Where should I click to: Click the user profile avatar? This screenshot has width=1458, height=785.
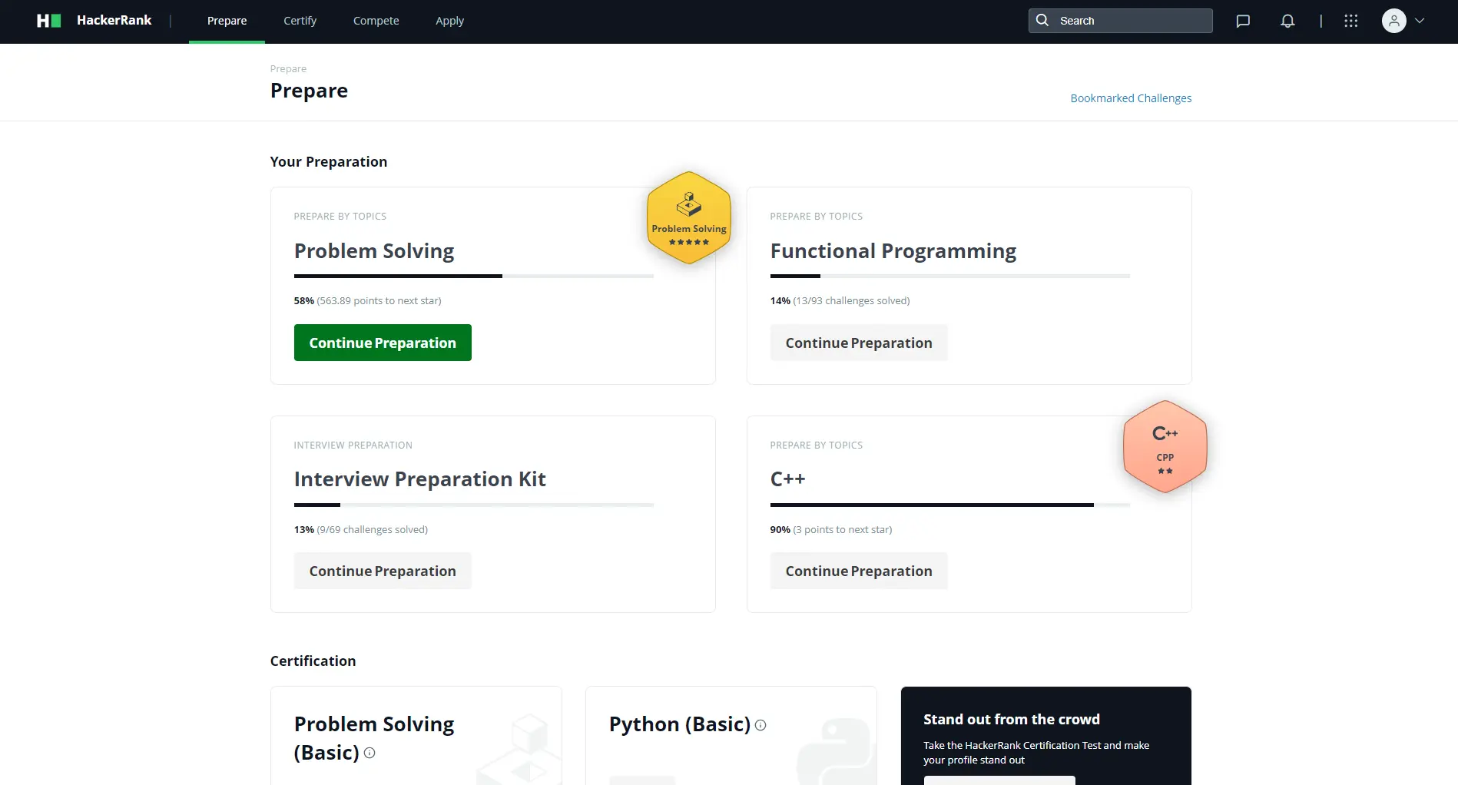pyautogui.click(x=1393, y=21)
